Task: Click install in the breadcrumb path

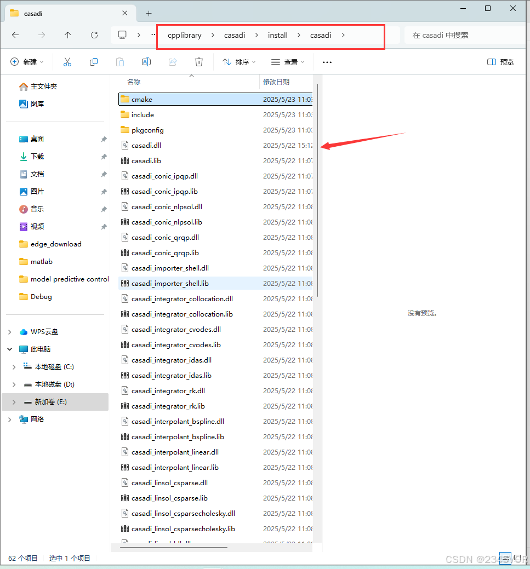Action: [x=277, y=35]
